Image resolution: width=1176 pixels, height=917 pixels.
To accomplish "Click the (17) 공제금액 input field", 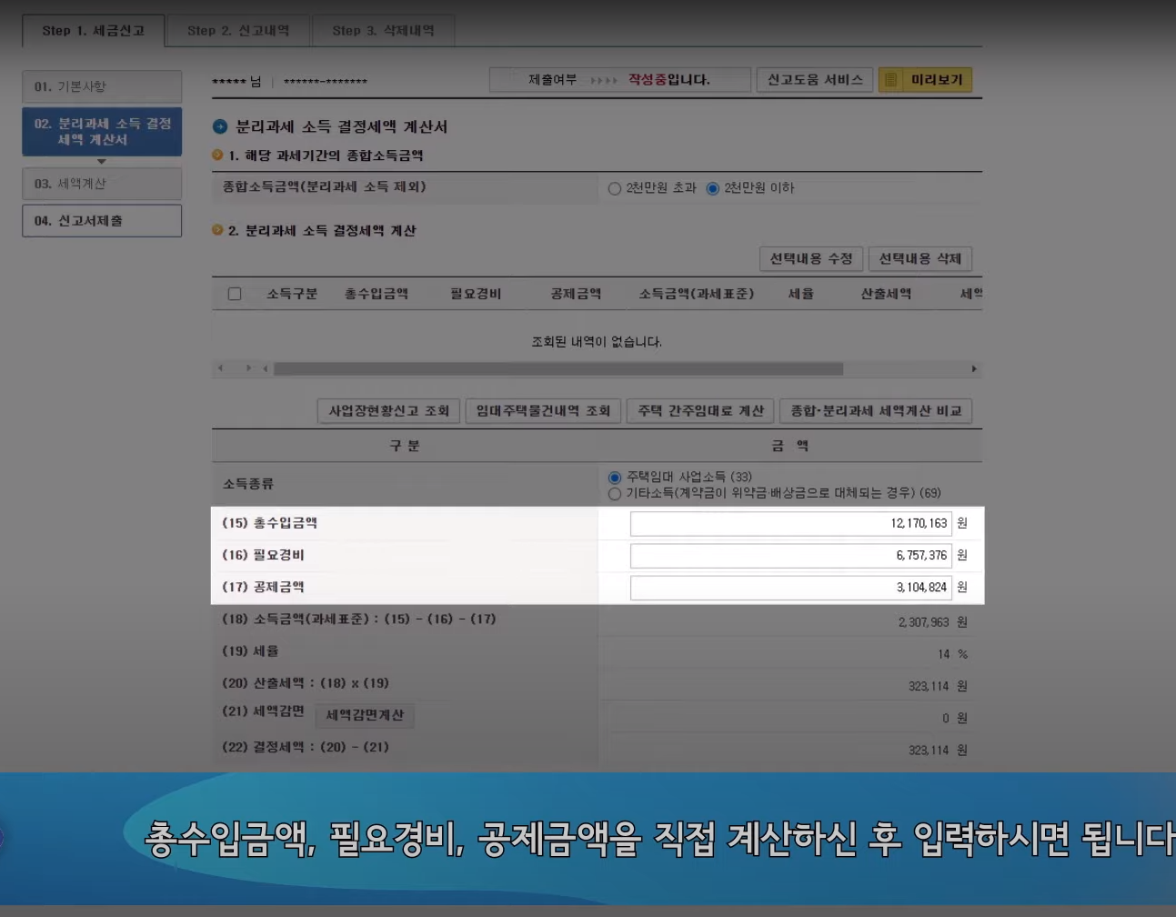I will click(790, 588).
